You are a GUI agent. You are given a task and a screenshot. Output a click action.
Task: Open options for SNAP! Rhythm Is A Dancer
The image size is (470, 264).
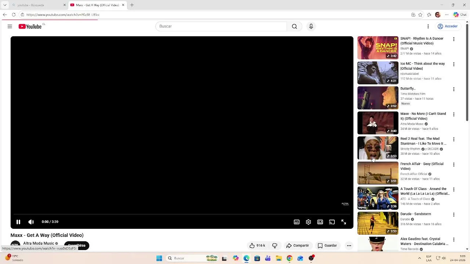click(454, 39)
